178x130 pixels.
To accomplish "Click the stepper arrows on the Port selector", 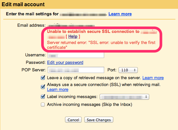I will [x=135, y=70].
